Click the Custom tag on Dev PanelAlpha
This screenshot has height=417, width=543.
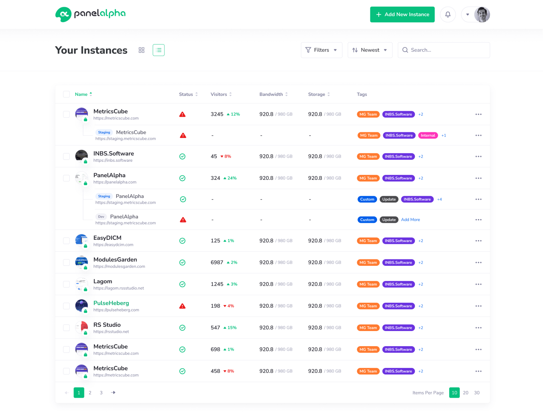pos(367,220)
